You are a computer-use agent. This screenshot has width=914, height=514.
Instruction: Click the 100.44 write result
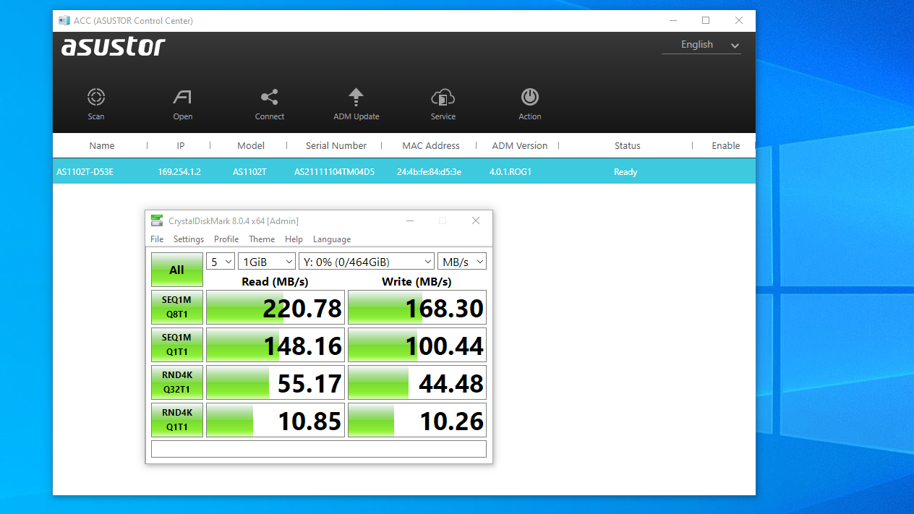point(417,345)
